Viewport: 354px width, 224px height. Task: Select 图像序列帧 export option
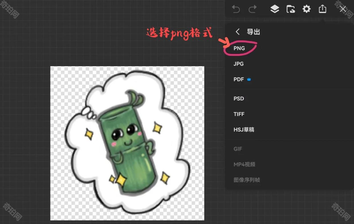(x=247, y=180)
